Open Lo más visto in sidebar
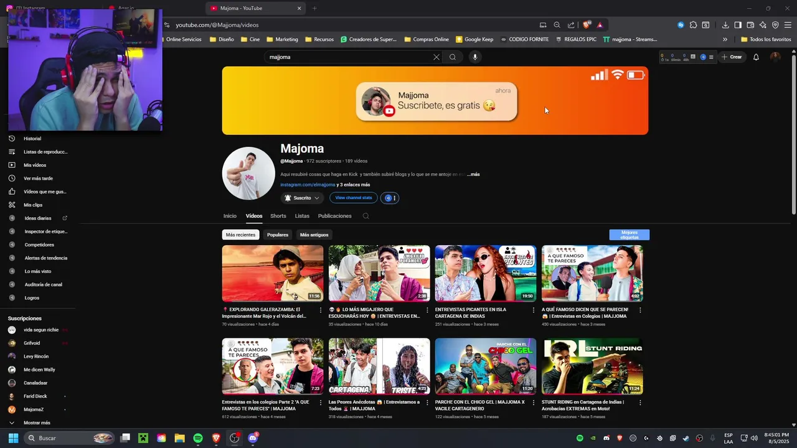This screenshot has height=448, width=797. (x=37, y=271)
